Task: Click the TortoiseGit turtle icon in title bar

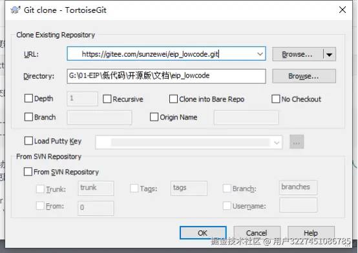Action: (16, 10)
